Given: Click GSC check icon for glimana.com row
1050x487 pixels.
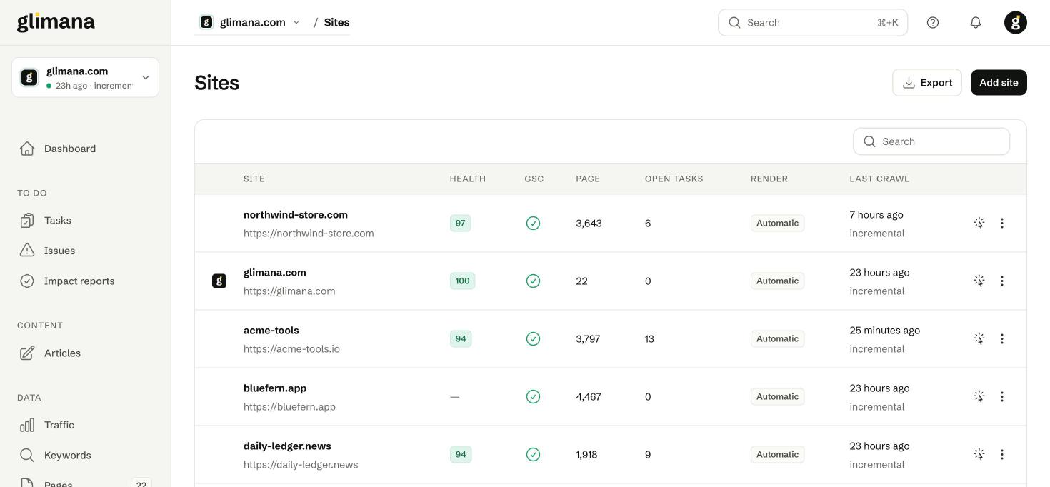Looking at the screenshot, I should [x=533, y=281].
